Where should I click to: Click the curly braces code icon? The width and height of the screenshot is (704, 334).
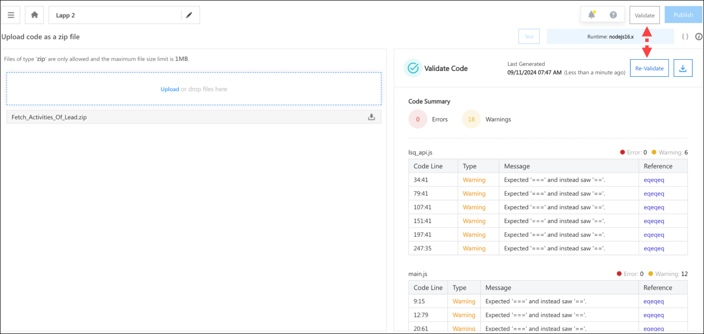pyautogui.click(x=685, y=36)
